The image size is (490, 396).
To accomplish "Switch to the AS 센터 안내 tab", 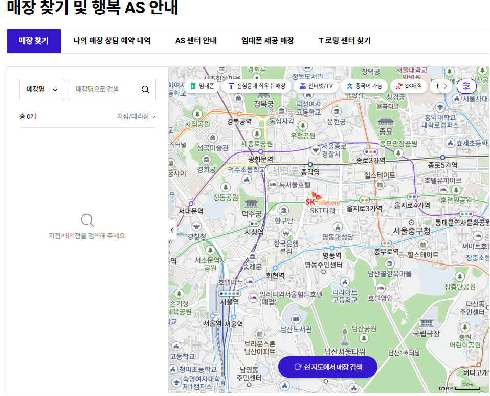I will (195, 41).
